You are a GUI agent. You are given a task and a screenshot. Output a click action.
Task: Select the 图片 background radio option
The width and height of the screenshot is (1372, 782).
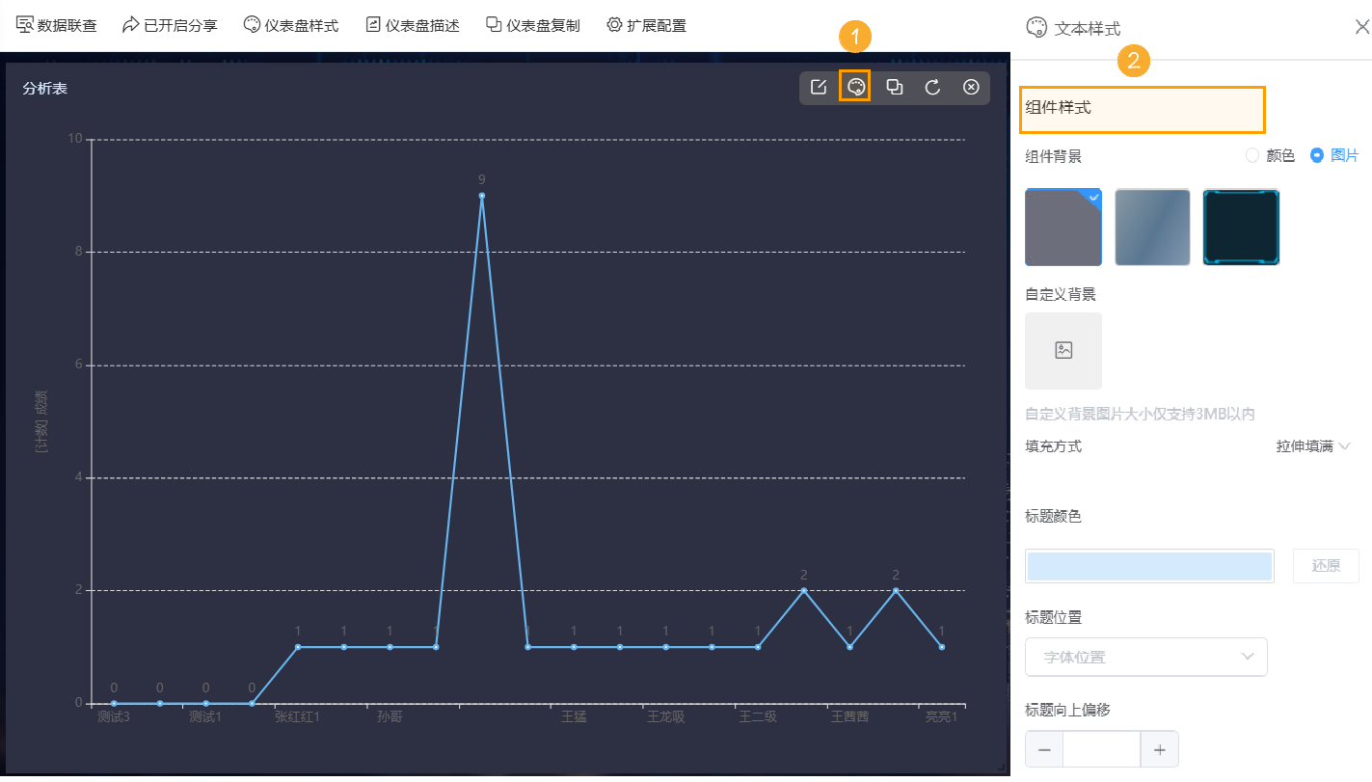(x=1316, y=155)
